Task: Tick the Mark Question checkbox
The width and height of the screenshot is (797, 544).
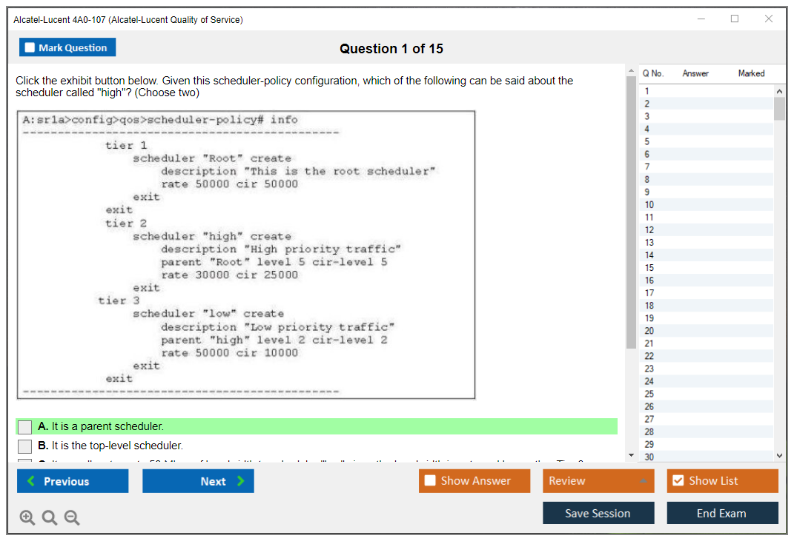Action: coord(30,48)
